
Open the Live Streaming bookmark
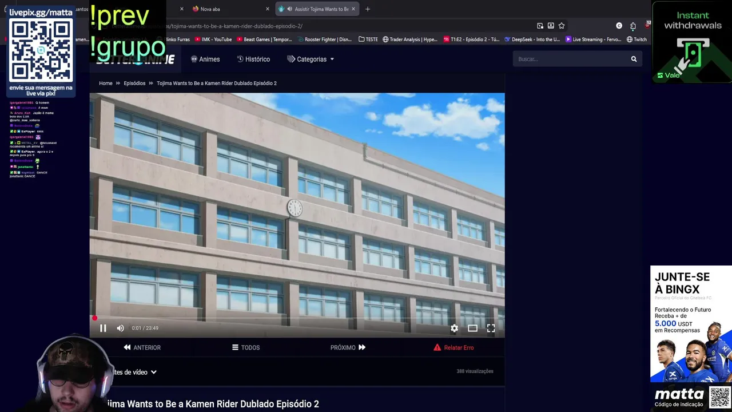tap(594, 39)
